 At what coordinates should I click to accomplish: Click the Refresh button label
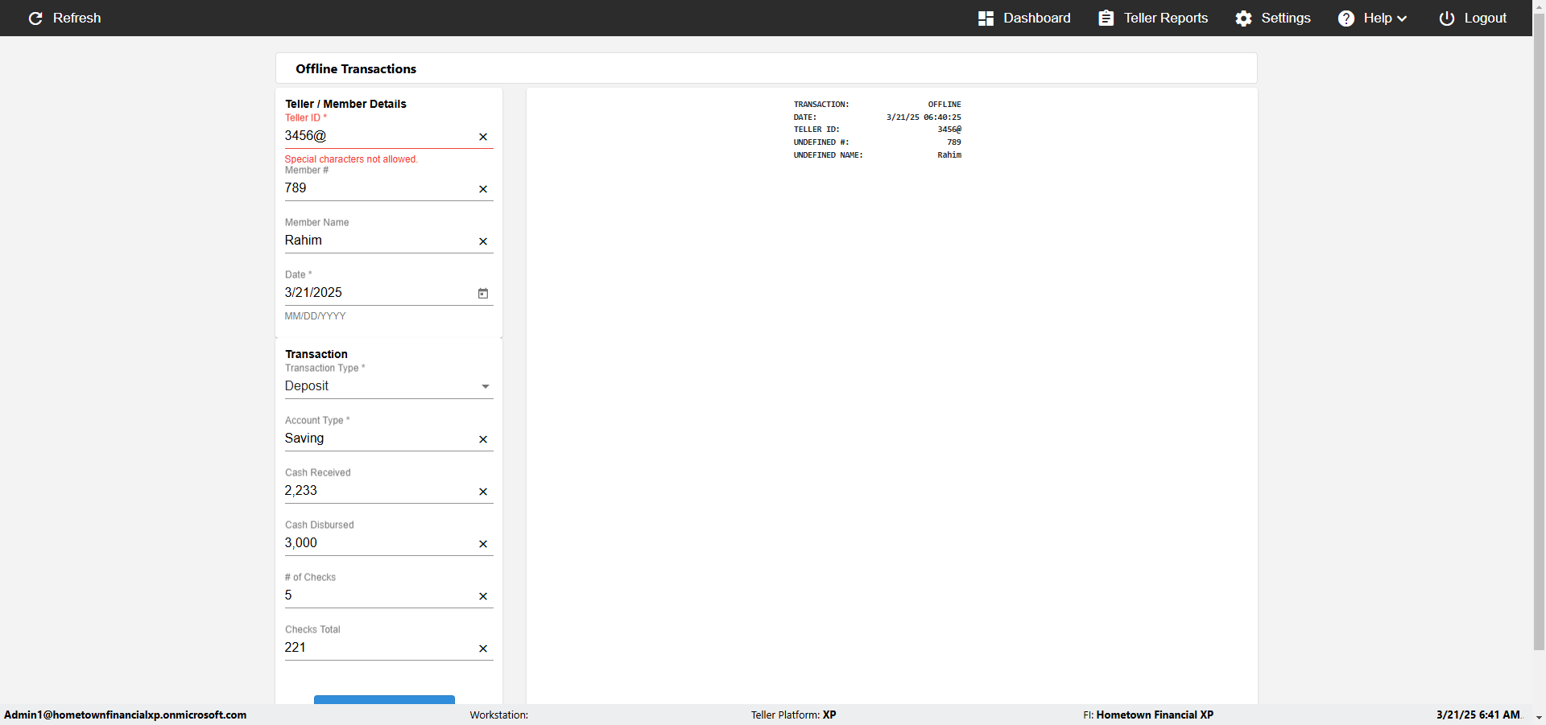point(77,18)
